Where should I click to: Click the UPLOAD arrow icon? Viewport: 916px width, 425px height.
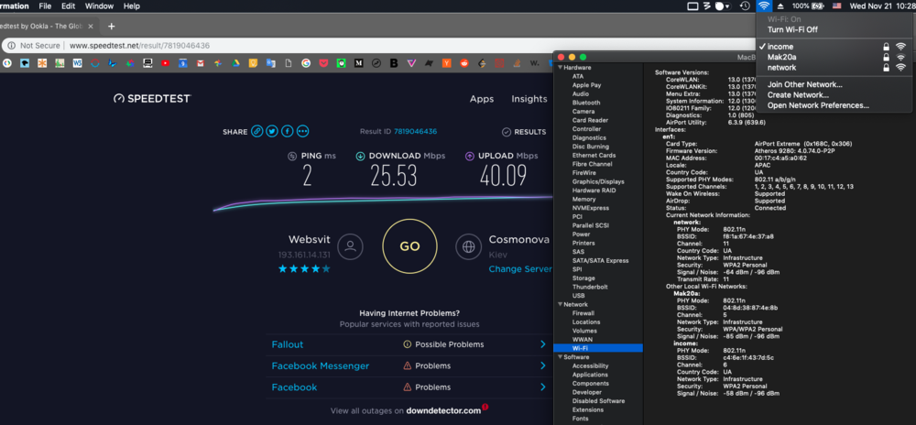[470, 156]
